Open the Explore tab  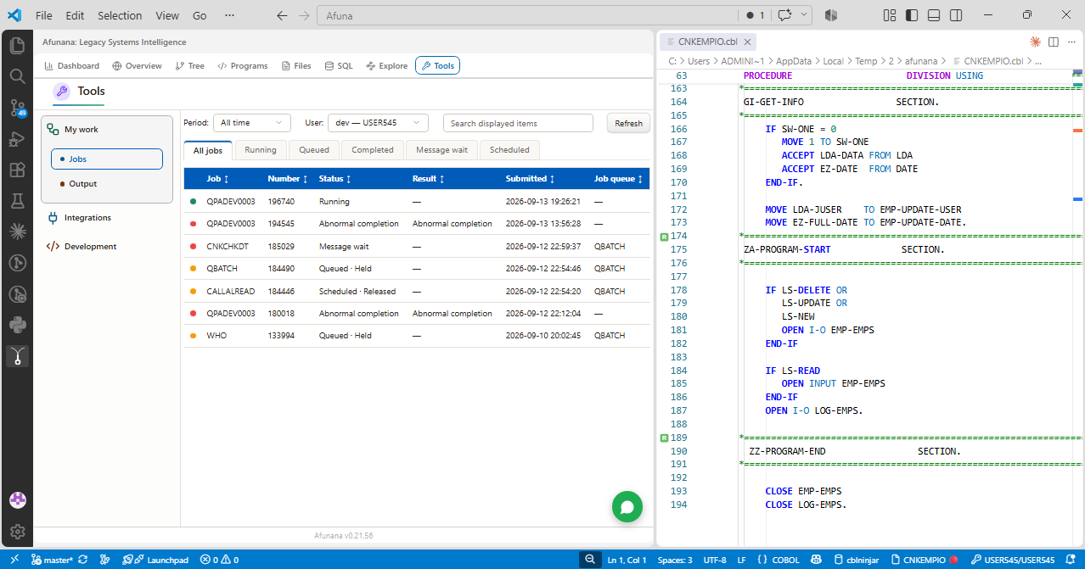click(387, 65)
